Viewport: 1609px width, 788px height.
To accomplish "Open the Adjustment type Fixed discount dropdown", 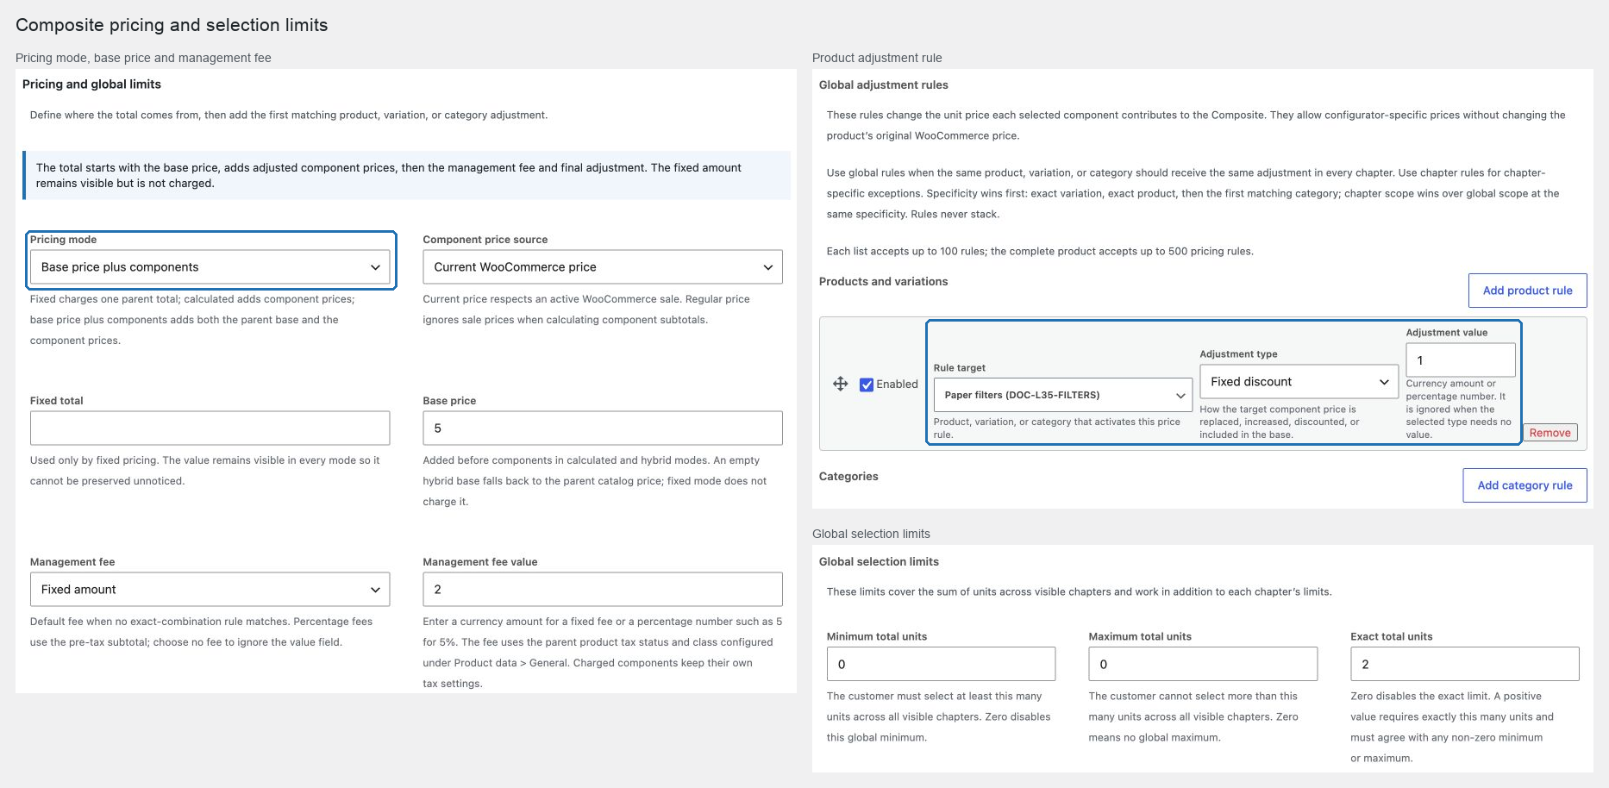I will coord(1299,382).
